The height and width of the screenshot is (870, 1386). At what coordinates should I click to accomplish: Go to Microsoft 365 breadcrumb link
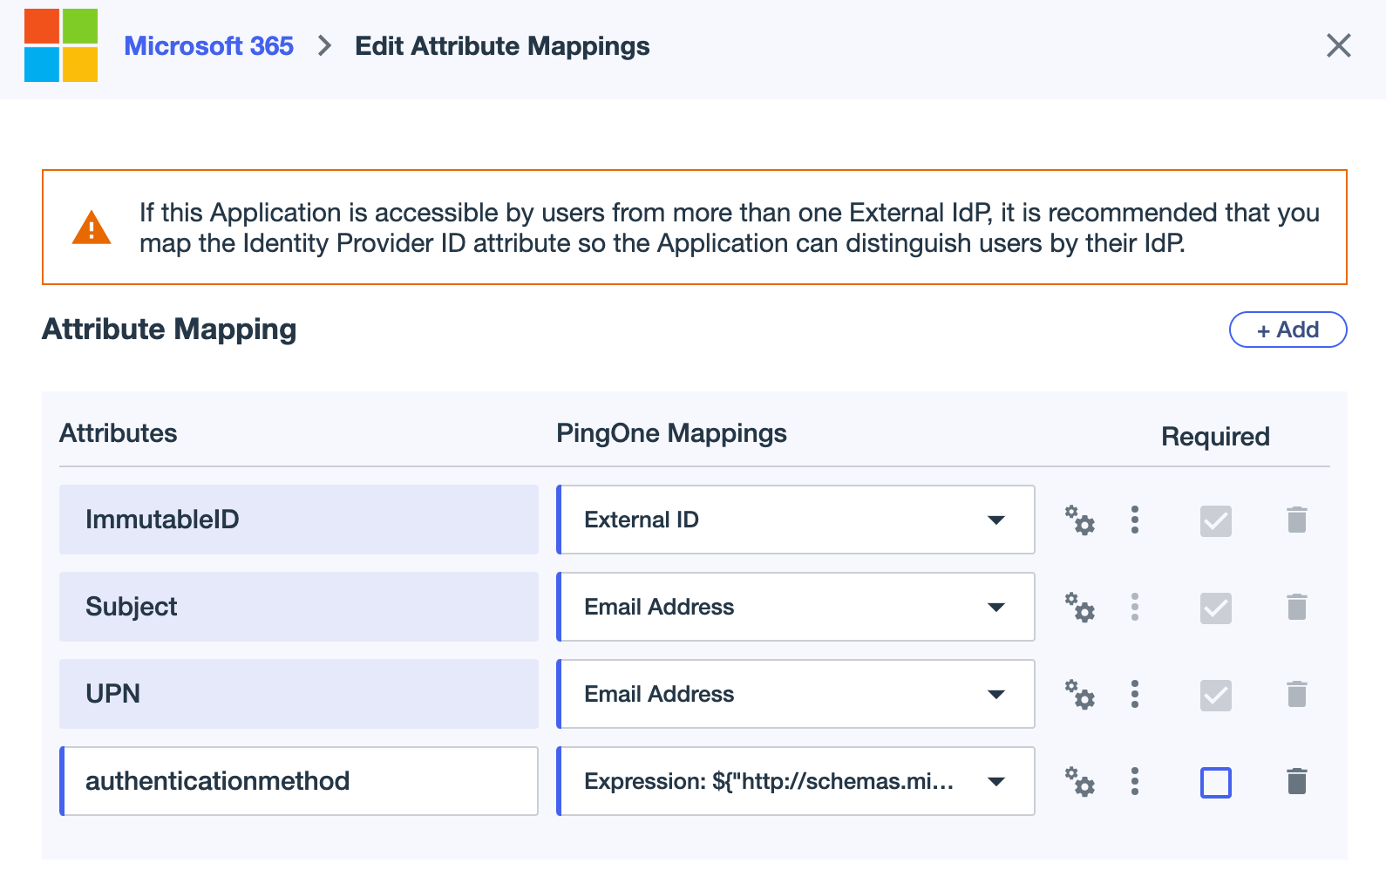coord(208,46)
